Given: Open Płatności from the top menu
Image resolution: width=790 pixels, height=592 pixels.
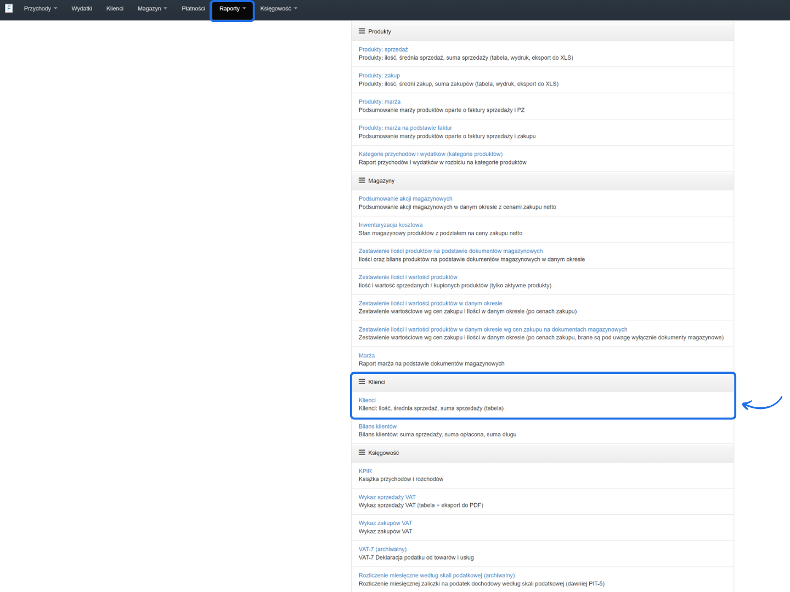Looking at the screenshot, I should click(x=193, y=9).
